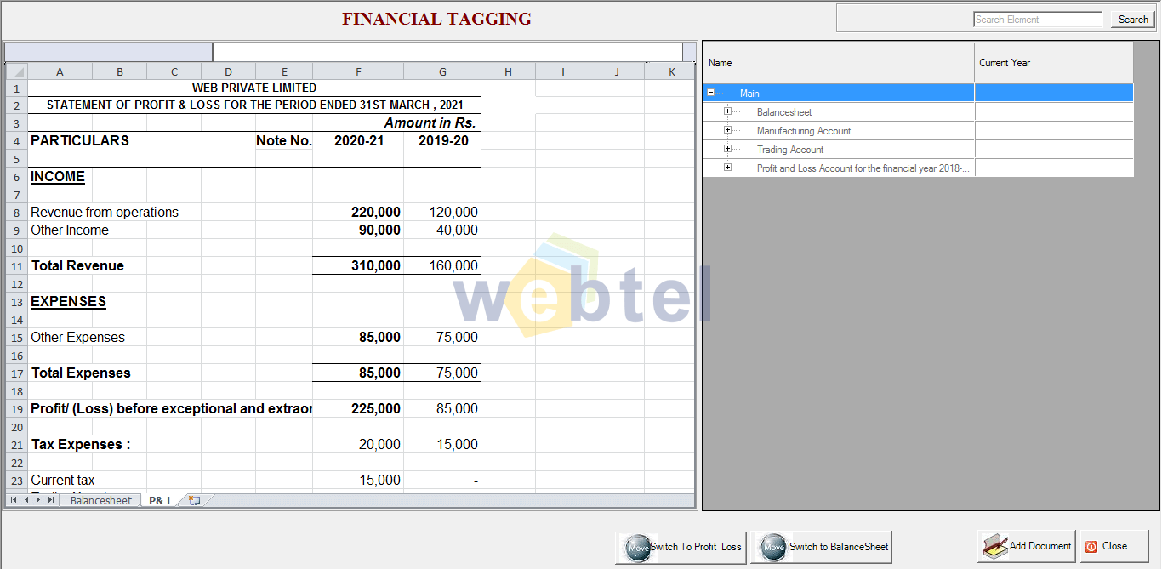Click the spreadsheet formula bar
Image resolution: width=1162 pixels, height=569 pixels.
click(x=447, y=52)
